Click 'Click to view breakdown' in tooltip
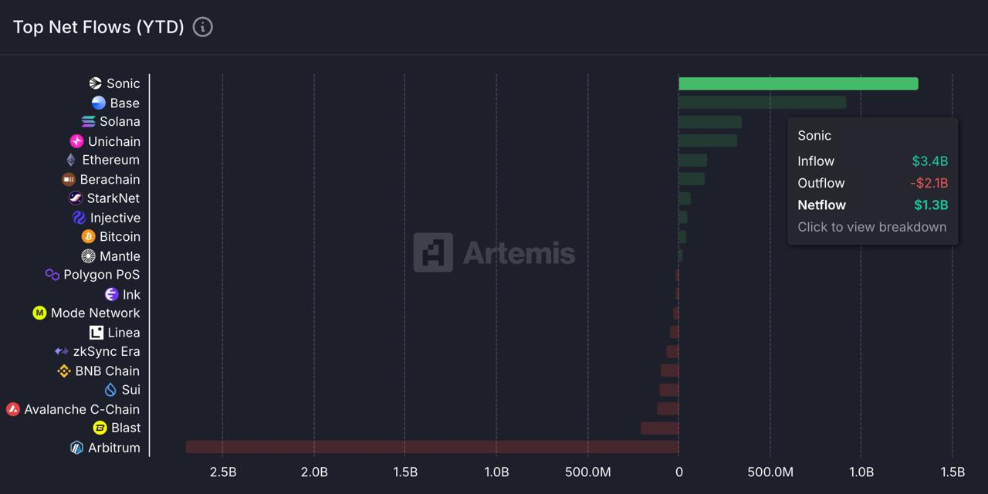988x494 pixels. tap(872, 227)
